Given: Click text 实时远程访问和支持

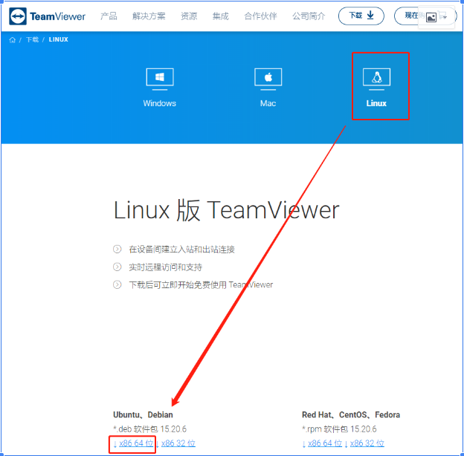Looking at the screenshot, I should click(x=165, y=267).
